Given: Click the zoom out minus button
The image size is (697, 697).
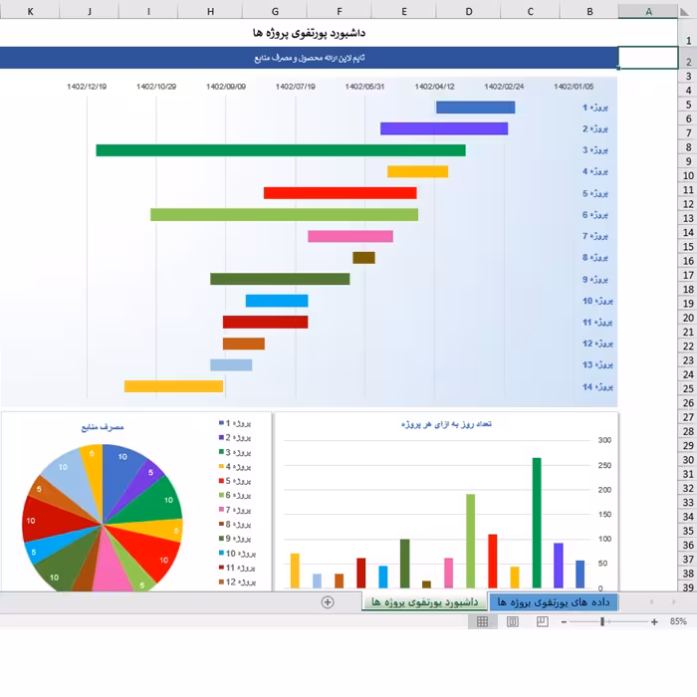Looking at the screenshot, I should [564, 621].
